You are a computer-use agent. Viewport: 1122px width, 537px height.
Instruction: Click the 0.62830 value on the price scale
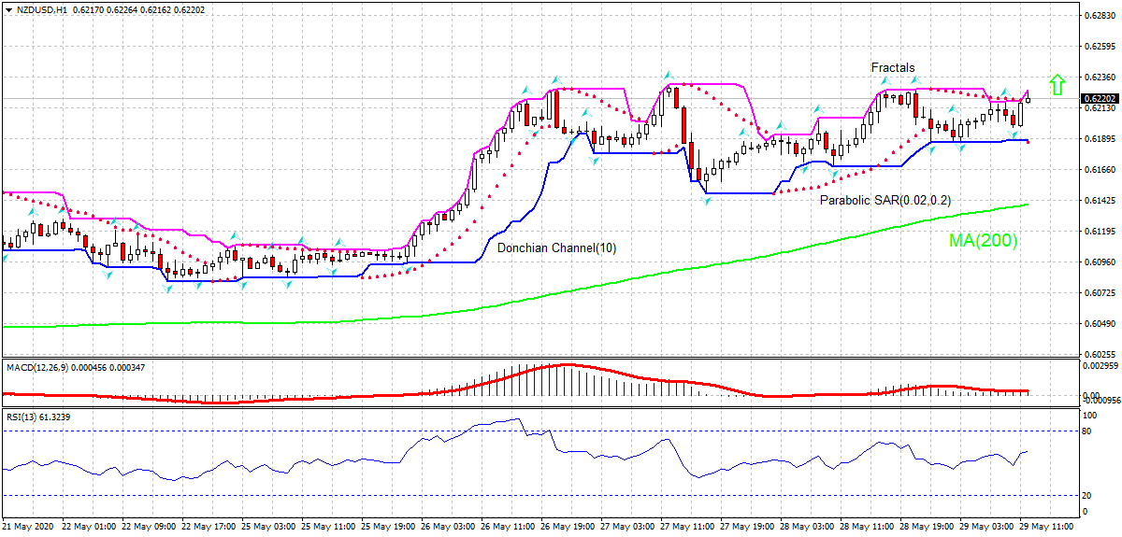[1100, 16]
